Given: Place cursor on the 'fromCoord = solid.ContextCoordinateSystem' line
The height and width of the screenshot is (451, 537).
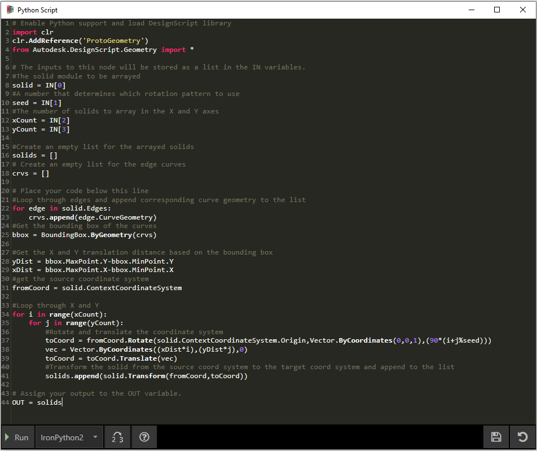Looking at the screenshot, I should pyautogui.click(x=96, y=288).
